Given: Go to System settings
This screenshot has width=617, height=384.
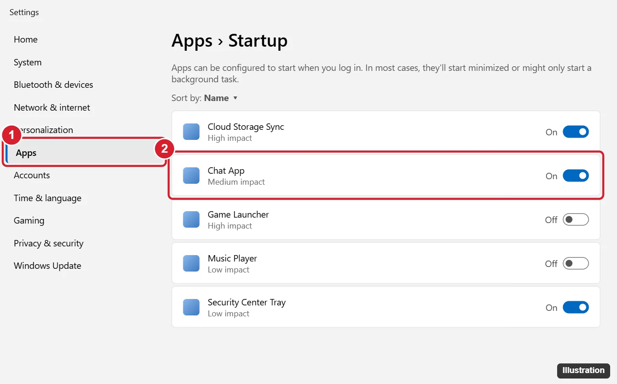Looking at the screenshot, I should [27, 62].
